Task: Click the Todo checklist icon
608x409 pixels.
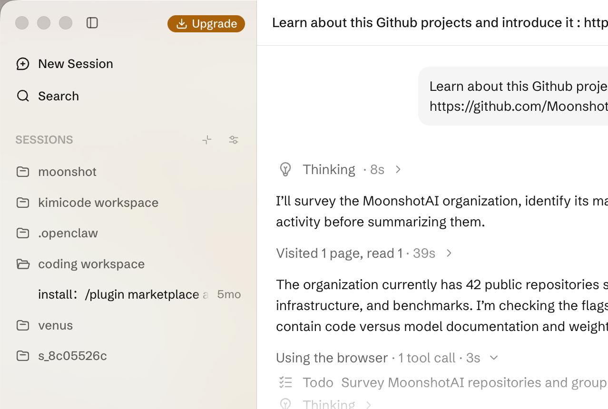Action: 285,382
